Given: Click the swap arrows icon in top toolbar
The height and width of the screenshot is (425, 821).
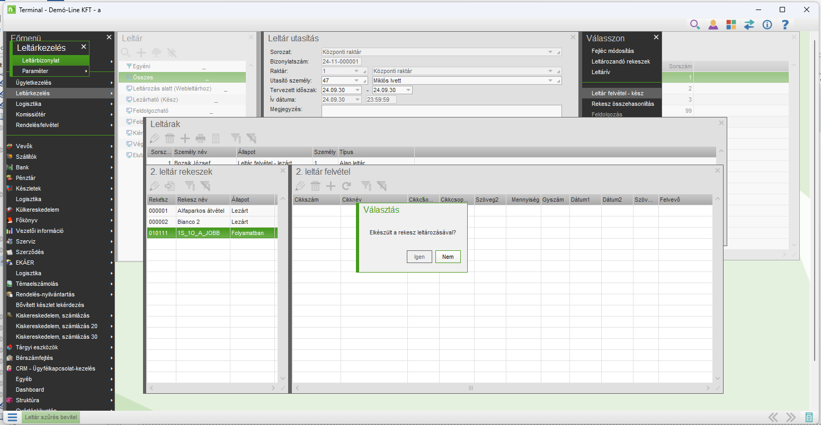Looking at the screenshot, I should tap(749, 24).
